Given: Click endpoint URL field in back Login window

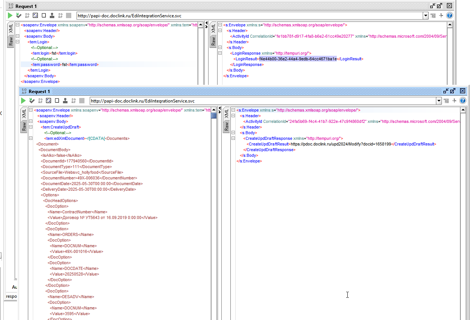Looking at the screenshot, I should 249,15.
